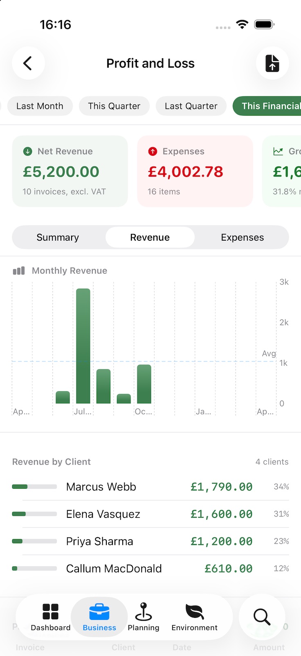This screenshot has width=301, height=656.
Task: Switch to the Revenue tab
Action: pos(150,237)
